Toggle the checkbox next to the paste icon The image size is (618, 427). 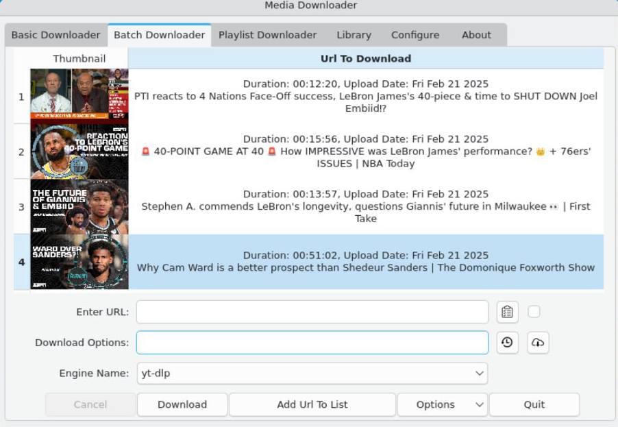(534, 312)
